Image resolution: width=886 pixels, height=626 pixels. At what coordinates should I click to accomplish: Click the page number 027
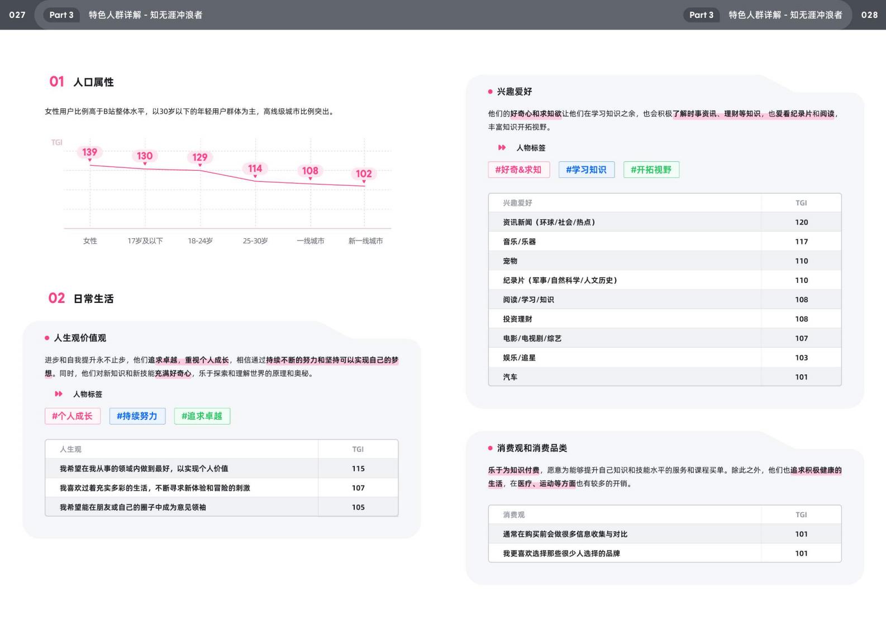17,15
